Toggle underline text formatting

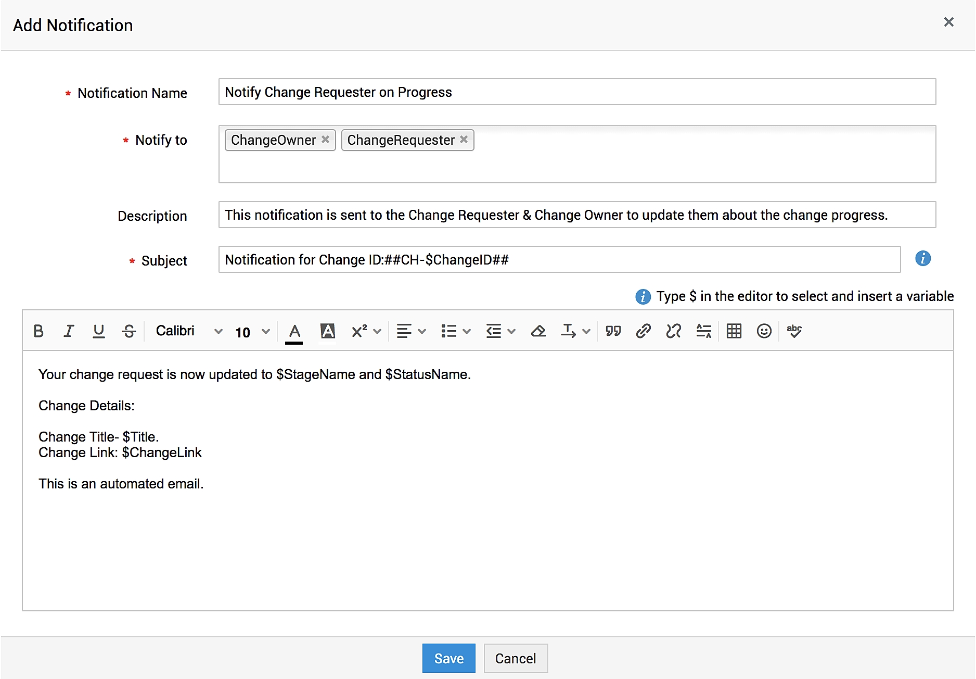point(98,331)
